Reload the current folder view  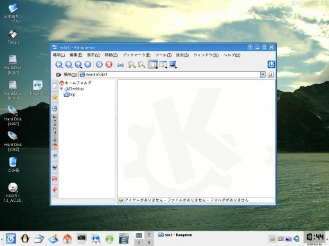(99, 65)
